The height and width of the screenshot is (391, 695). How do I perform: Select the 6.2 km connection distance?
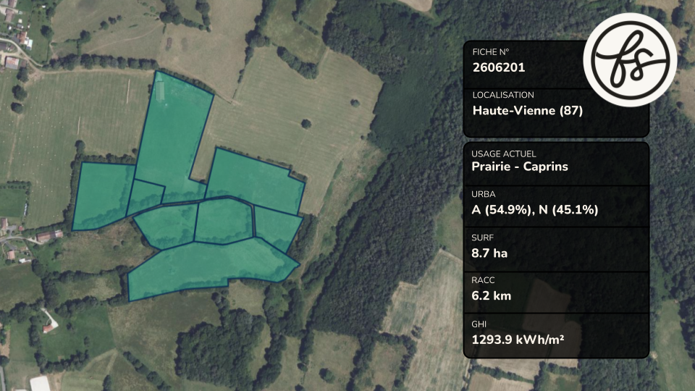(492, 295)
